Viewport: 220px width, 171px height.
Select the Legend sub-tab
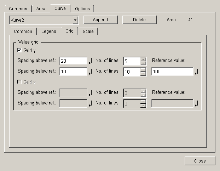[49, 32]
